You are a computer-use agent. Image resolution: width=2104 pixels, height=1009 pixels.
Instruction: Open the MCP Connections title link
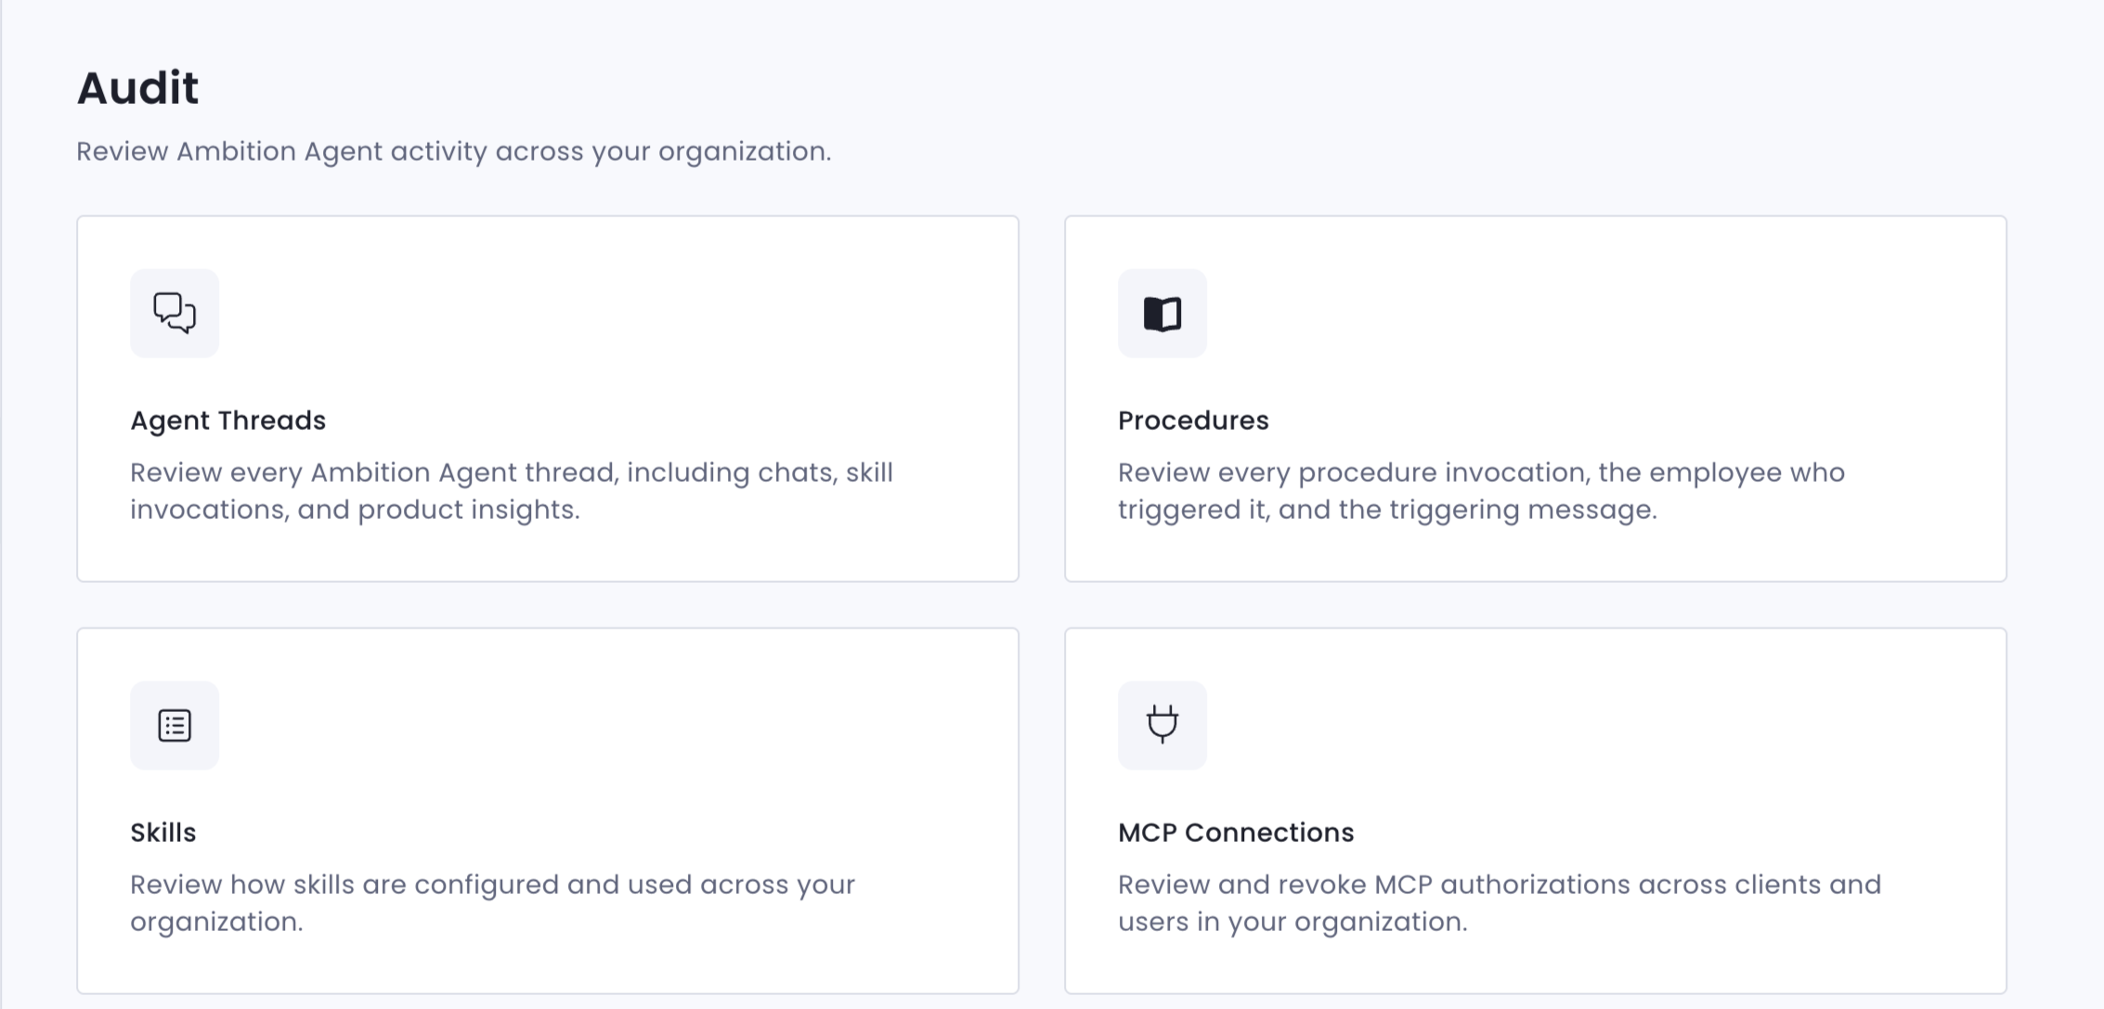click(1236, 833)
